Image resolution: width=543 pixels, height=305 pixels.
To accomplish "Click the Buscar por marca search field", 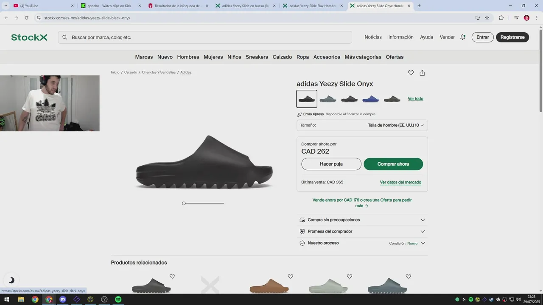I will point(205,37).
